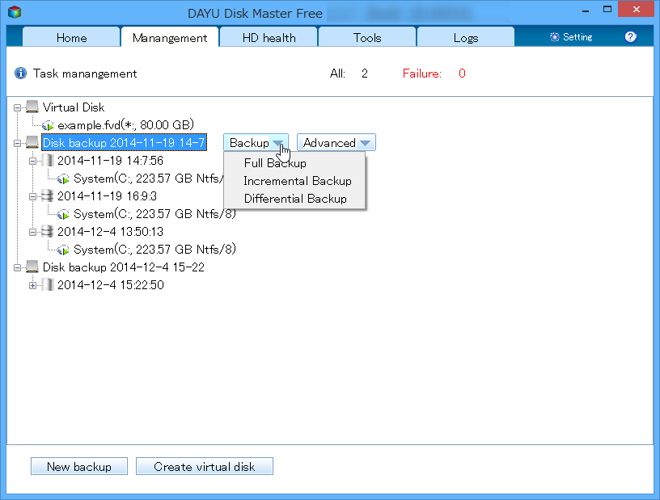The image size is (660, 500).
Task: Select System partition under 2014-11-19 14:7:56
Action: (x=148, y=179)
